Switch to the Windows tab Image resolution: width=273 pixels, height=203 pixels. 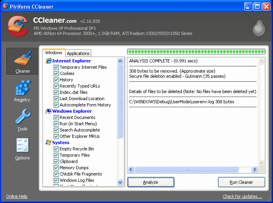pyautogui.click(x=54, y=53)
